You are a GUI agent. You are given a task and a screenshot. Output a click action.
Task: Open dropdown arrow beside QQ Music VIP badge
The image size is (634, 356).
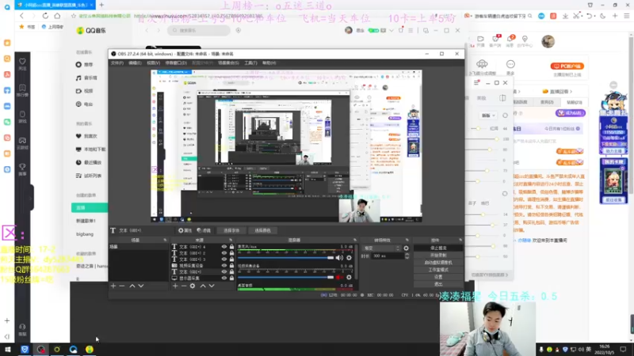[391, 31]
